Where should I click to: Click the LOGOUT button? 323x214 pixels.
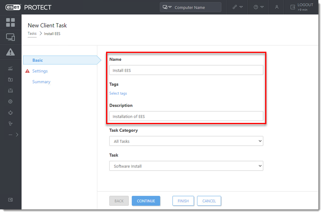tap(302, 7)
